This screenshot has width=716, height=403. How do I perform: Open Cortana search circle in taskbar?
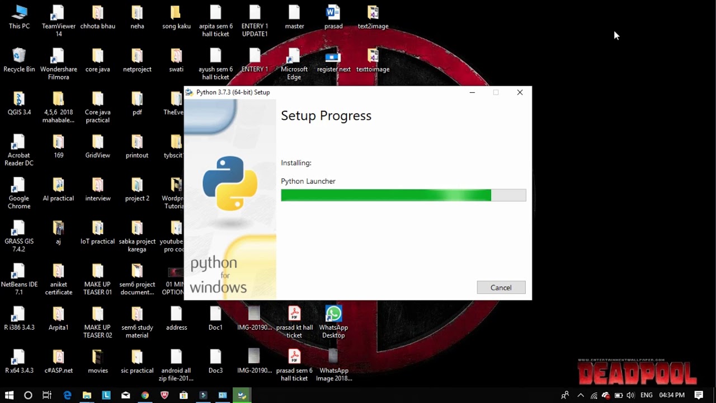(28, 395)
